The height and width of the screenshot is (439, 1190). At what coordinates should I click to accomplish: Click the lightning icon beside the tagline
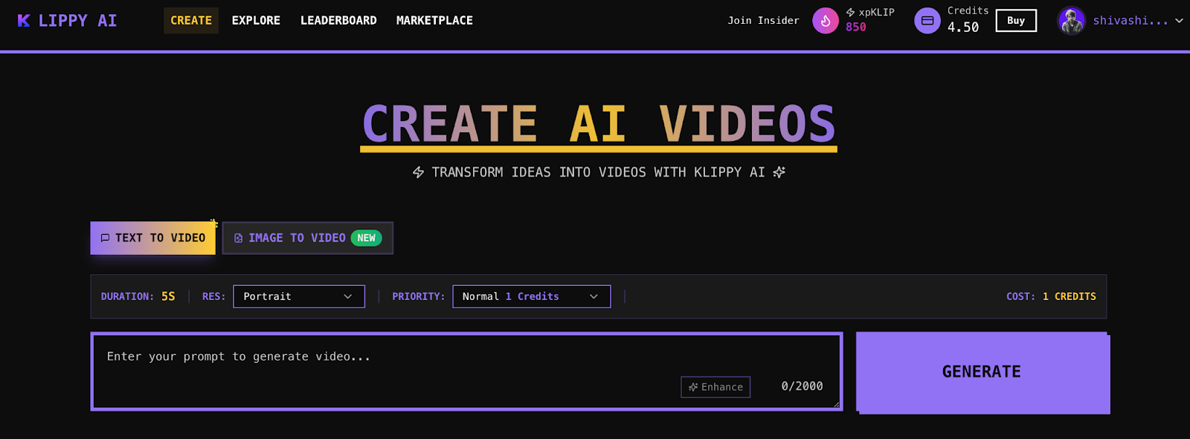tap(418, 172)
